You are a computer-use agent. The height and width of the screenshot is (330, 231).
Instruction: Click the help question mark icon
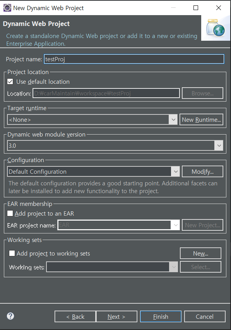click(x=10, y=316)
